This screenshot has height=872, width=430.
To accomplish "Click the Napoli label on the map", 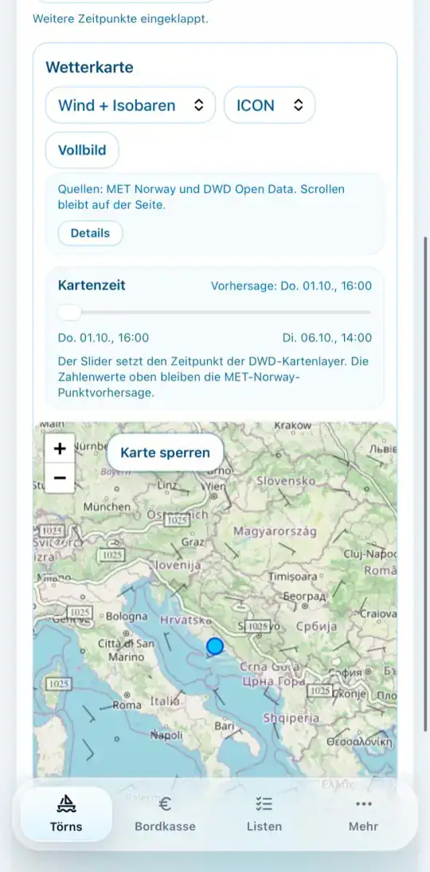I will coord(166,736).
